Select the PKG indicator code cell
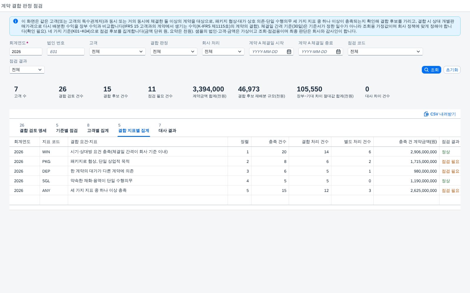The height and width of the screenshot is (293, 470). tap(54, 161)
